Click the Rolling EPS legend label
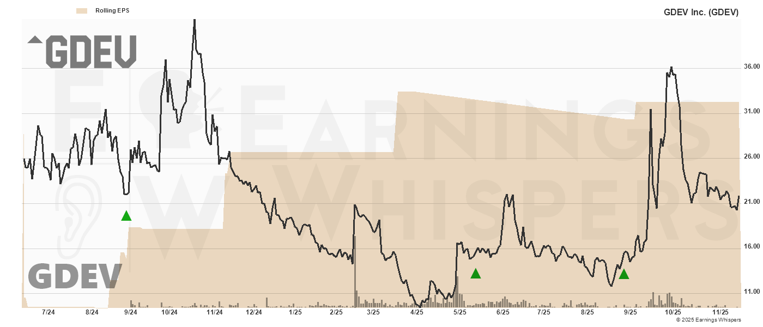This screenshot has height=327, width=763. coord(112,10)
